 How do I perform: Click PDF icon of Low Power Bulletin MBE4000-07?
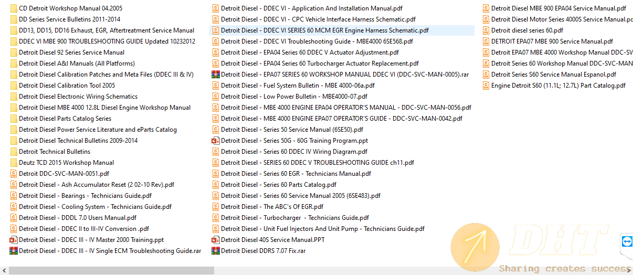(216, 97)
